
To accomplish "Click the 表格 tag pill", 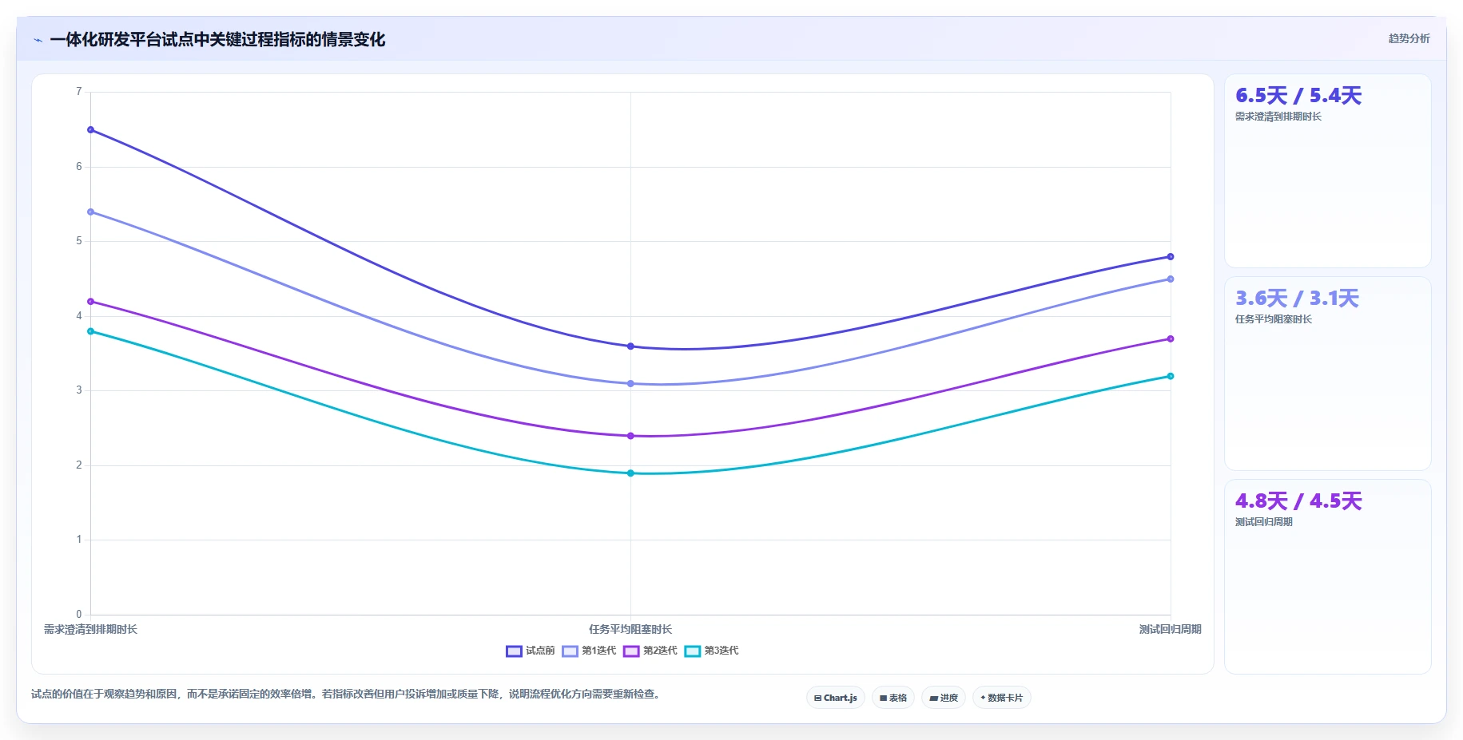I will point(893,698).
